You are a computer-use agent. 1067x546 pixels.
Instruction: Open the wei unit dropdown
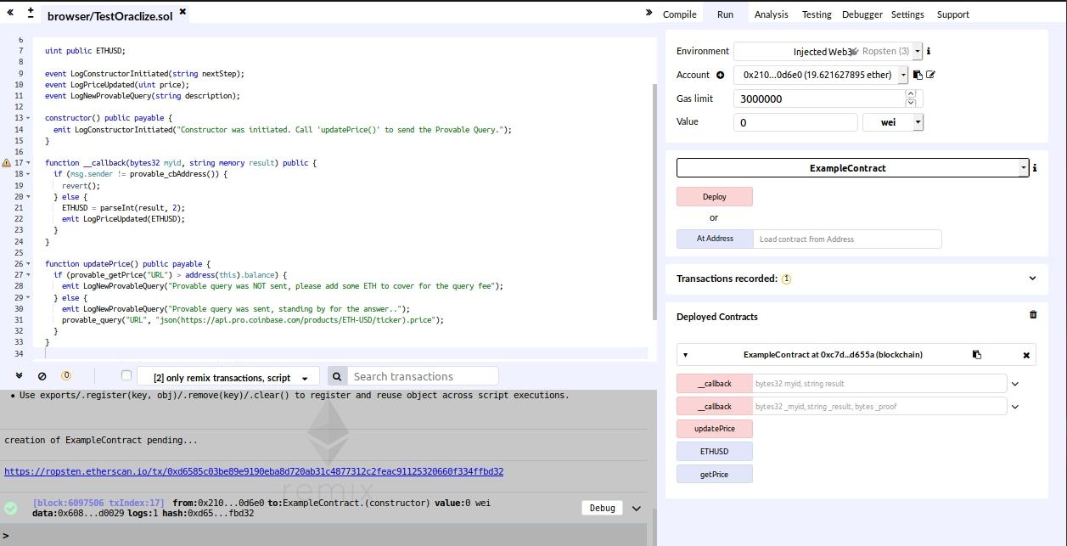(x=892, y=122)
